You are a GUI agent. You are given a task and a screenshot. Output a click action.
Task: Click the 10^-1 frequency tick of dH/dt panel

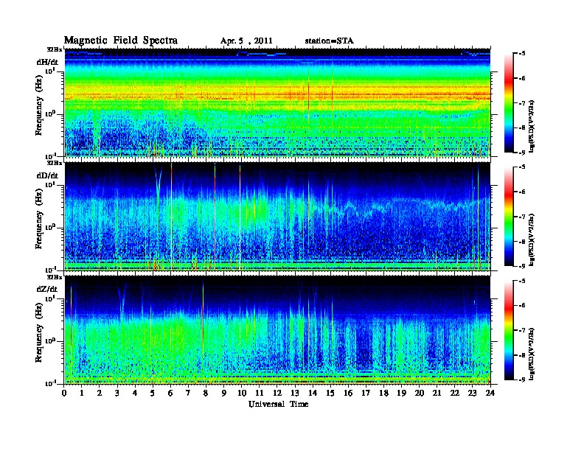[50, 155]
